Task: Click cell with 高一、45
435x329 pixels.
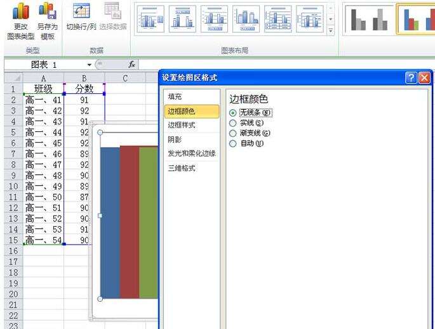Action: (43, 143)
